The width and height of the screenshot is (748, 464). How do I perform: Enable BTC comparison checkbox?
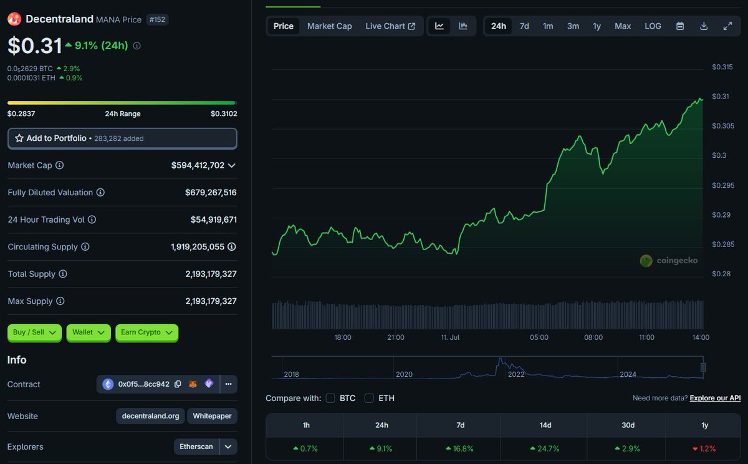coord(330,398)
